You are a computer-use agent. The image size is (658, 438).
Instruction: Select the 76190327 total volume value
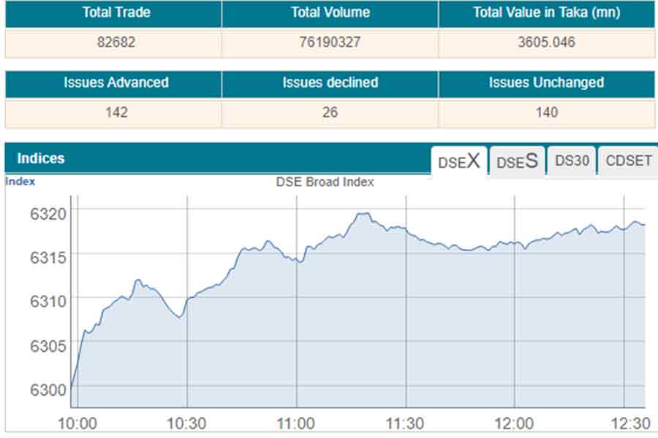pos(330,42)
